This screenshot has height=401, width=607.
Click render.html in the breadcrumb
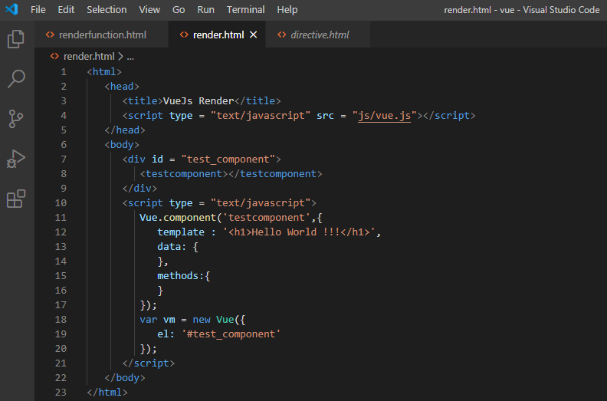coord(89,57)
